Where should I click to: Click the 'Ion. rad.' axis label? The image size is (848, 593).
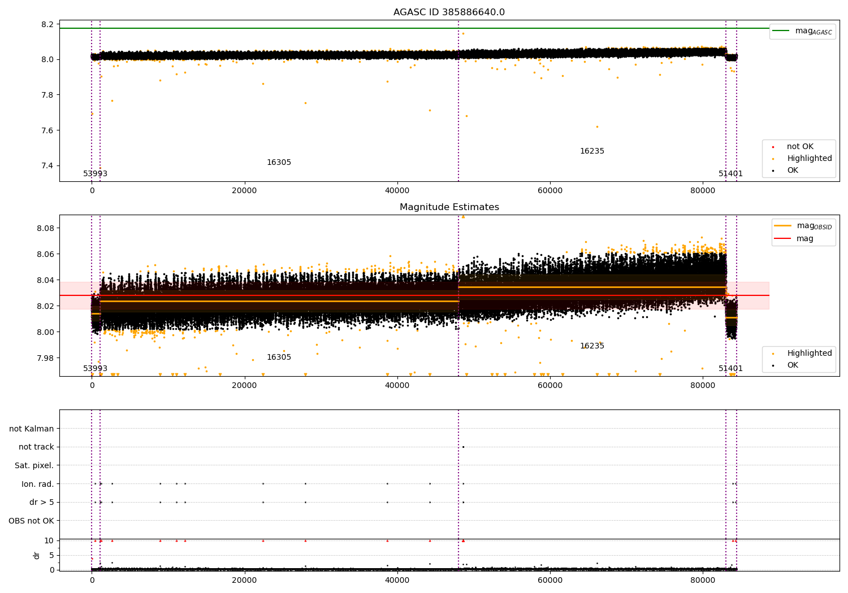pyautogui.click(x=38, y=485)
